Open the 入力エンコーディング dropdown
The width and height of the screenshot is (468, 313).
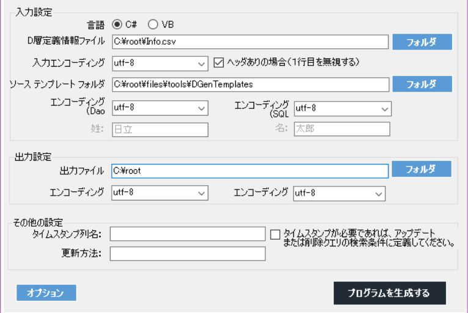coord(160,62)
